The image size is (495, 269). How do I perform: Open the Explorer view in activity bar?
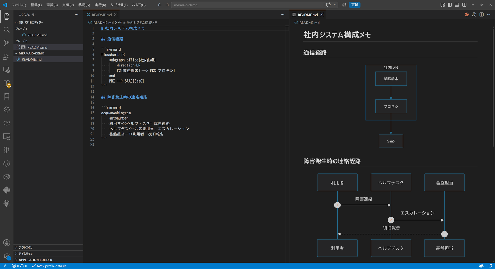6,16
